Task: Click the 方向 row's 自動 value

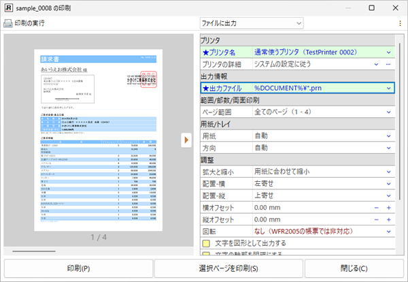Action: (261, 148)
